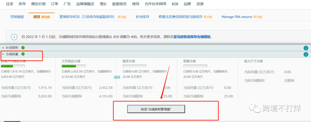
Task: Click the value 4,155.00 for 当前仓储限制
Action: pos(106,96)
